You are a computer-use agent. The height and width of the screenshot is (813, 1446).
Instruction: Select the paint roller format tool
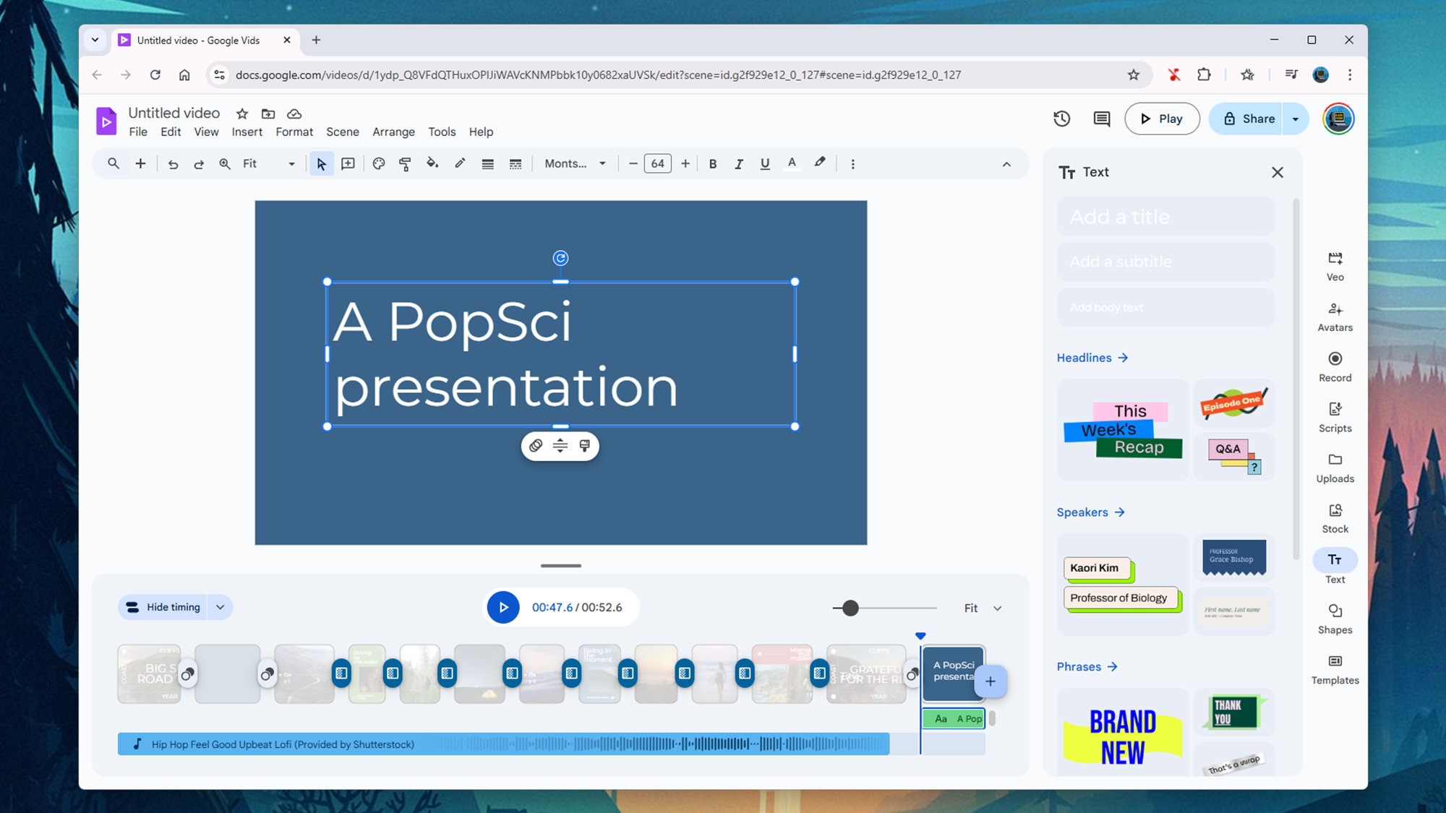pos(405,163)
